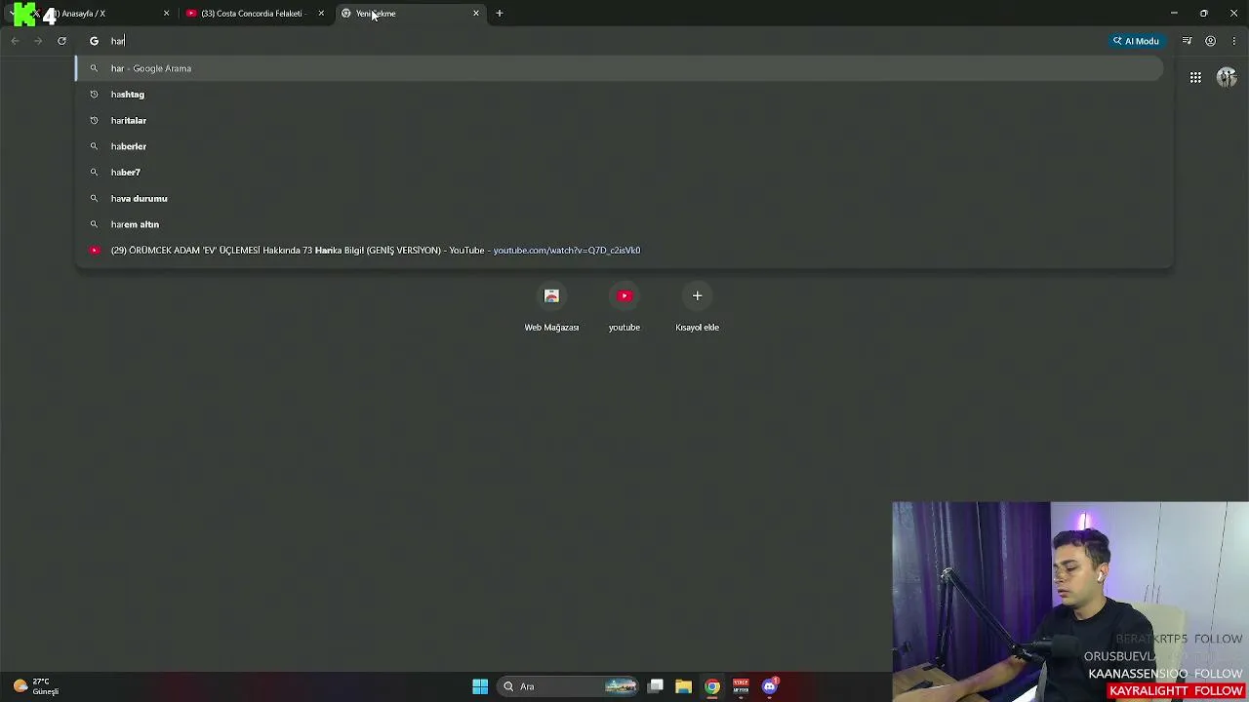The image size is (1249, 702).
Task: Close the Costa Concordia Felaketi tab
Action: point(321,14)
